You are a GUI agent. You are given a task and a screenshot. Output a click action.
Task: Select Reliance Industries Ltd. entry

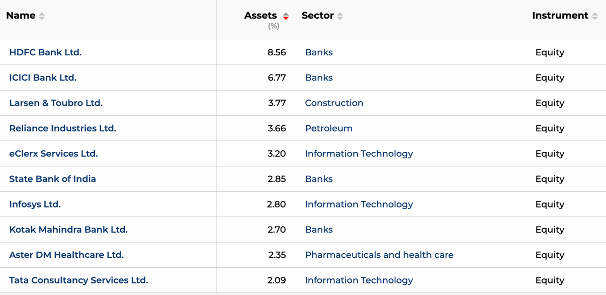tap(62, 129)
